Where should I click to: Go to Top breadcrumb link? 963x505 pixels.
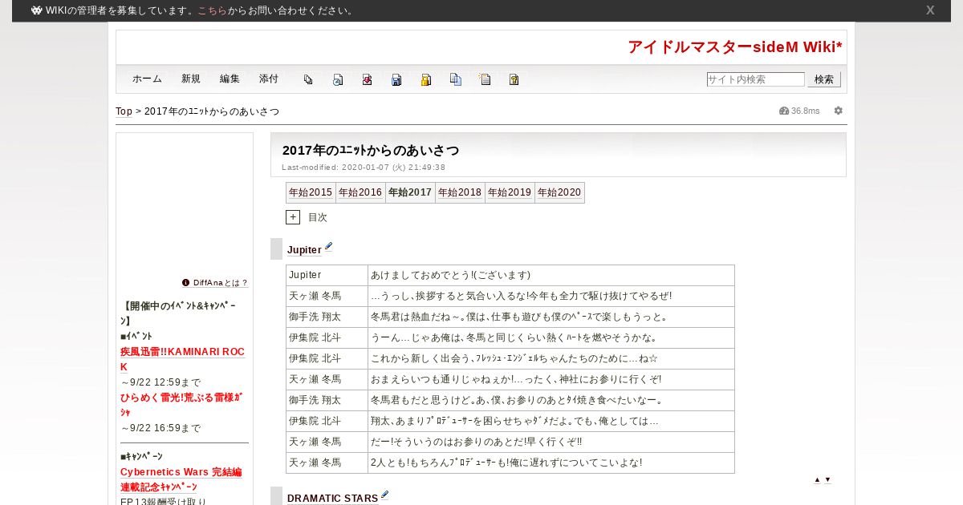(124, 111)
